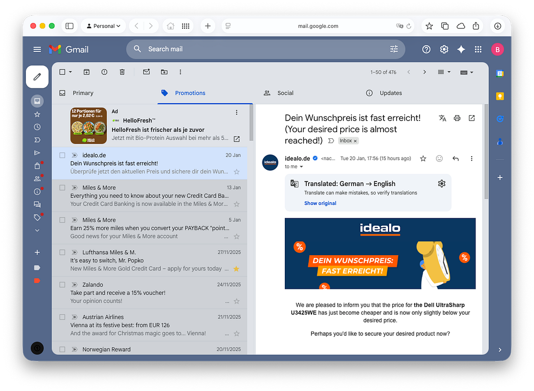Expand the 'to me' recipient details
This screenshot has width=534, height=391.
[301, 166]
